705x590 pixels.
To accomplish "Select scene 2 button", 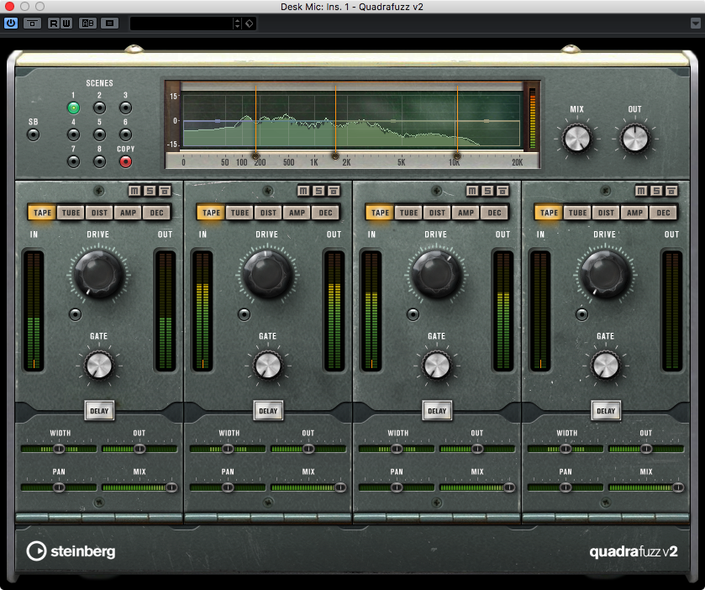I will click(99, 108).
